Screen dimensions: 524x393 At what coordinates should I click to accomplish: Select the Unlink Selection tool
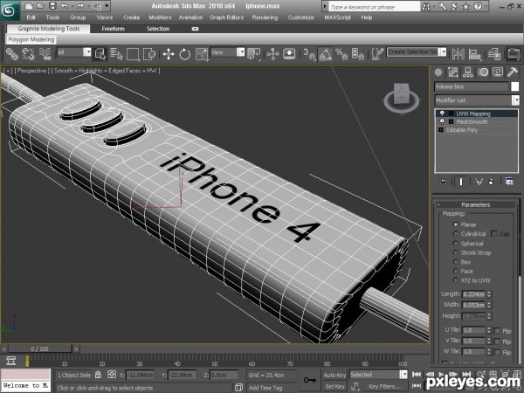[28, 53]
